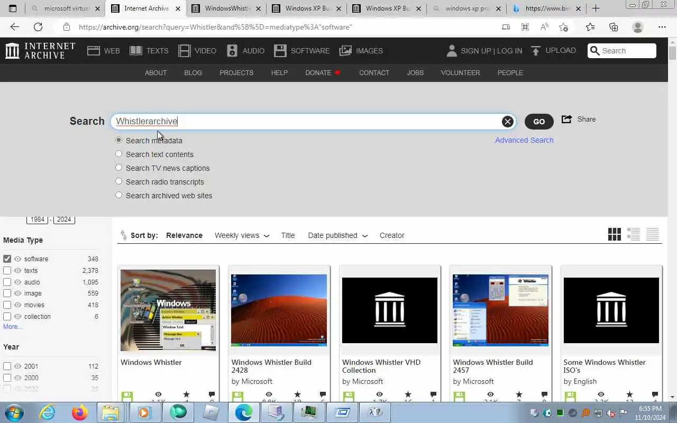Screen dimensions: 677x423
Task: Open the Advanced Search link
Action: click(524, 140)
